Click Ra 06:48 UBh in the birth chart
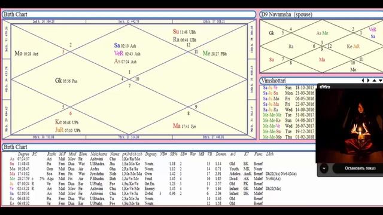Screen dimensions: 383x215 [x=184, y=39]
